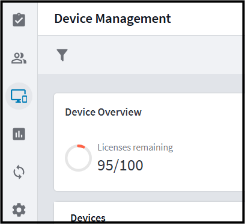Click the Device Overview heading
The image size is (245, 224).
pyautogui.click(x=103, y=112)
